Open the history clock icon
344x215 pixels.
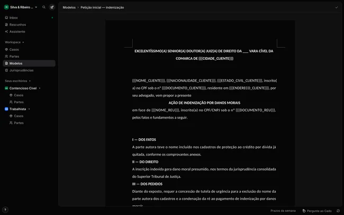pos(338,211)
